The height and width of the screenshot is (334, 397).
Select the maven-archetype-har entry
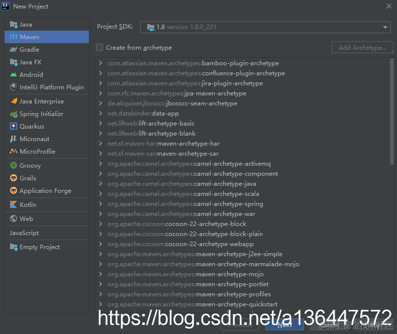[163, 144]
